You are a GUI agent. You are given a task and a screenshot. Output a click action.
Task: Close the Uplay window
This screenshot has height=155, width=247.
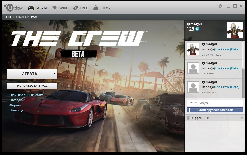241,6
